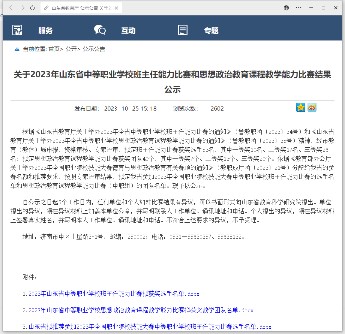Share to QQ Zone star icon
This screenshot has height=334, width=345.
pos(300,107)
